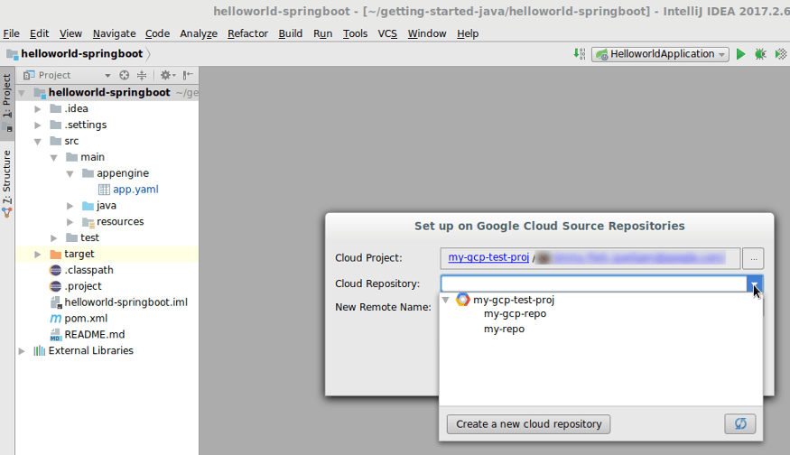Collapse the my-gcp-test-proj repository node

click(445, 300)
